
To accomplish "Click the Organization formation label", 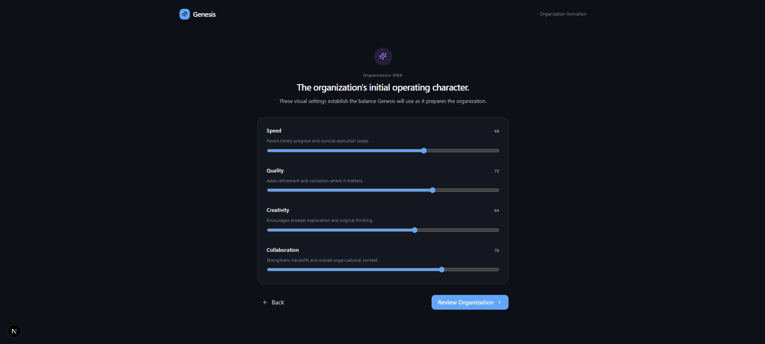I will (x=563, y=14).
